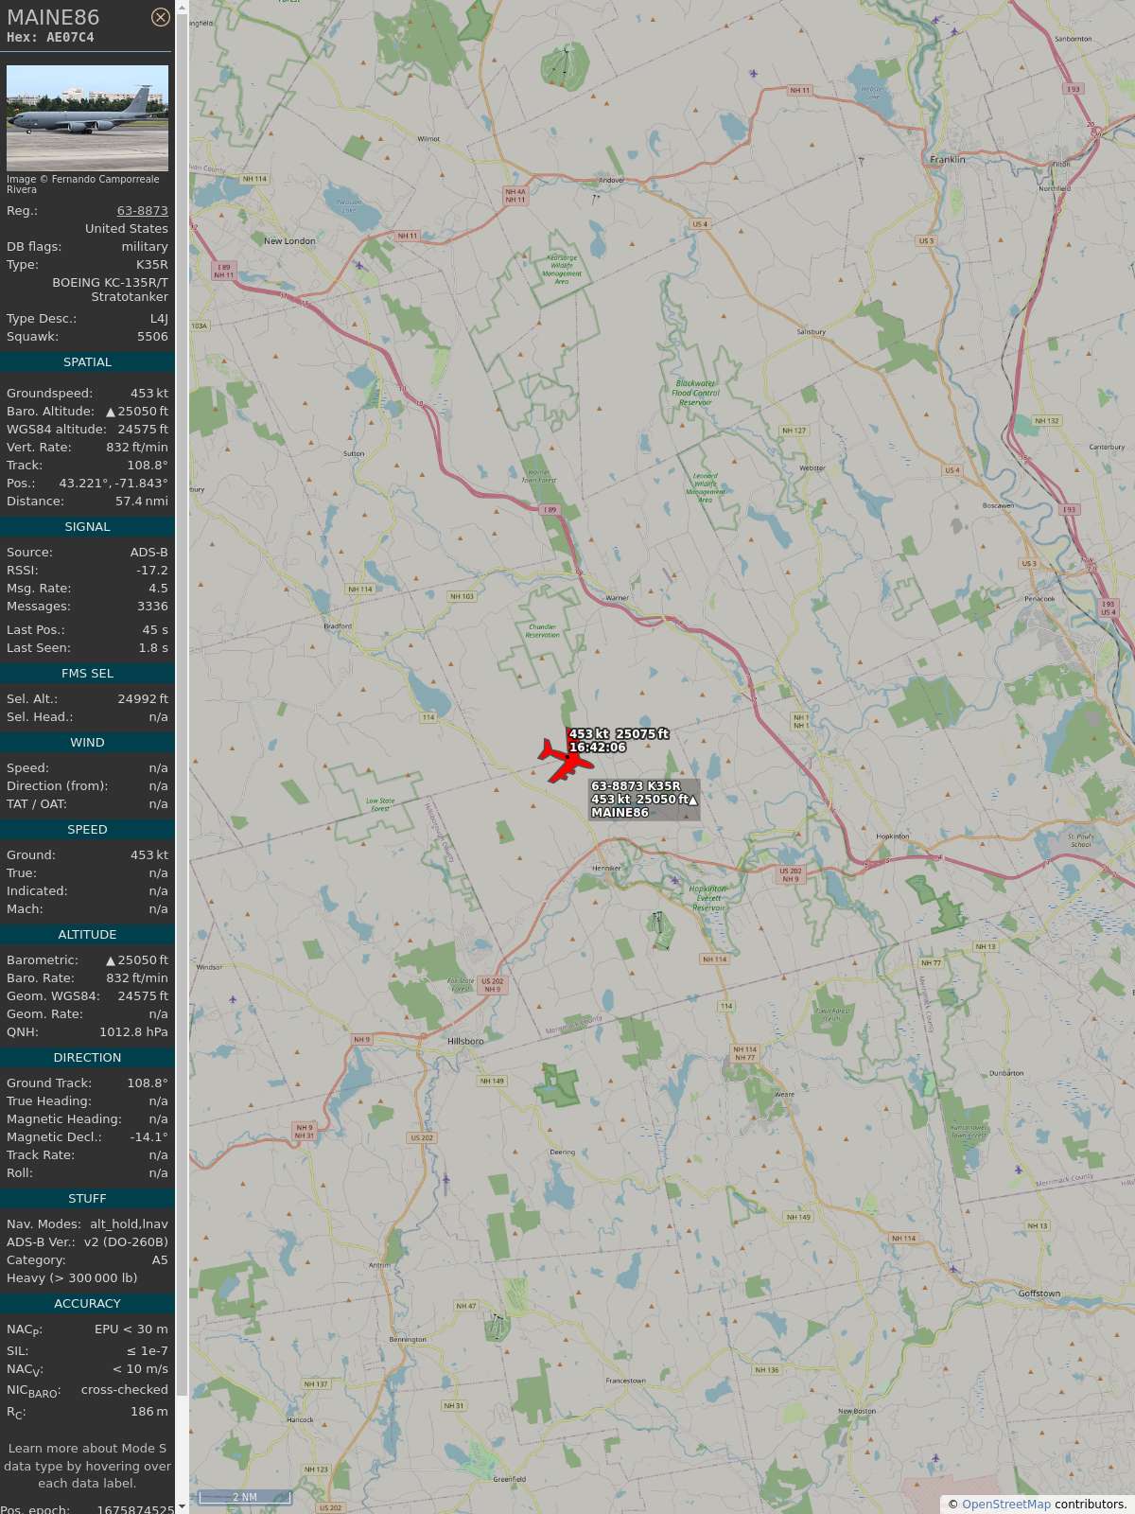
Task: Open the KC-135 aircraft photo thumbnail
Action: pos(87,117)
